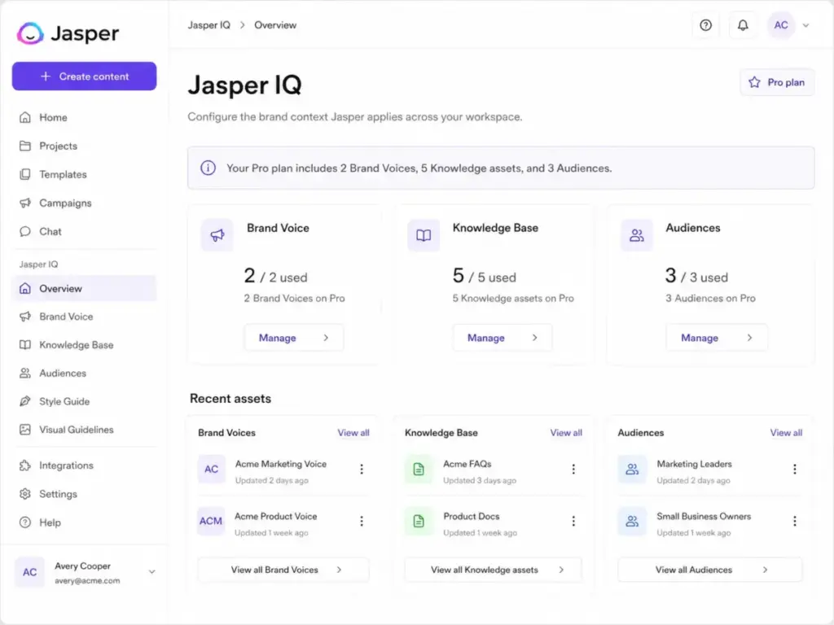Click Acme Marketing Voice asset name

point(281,464)
